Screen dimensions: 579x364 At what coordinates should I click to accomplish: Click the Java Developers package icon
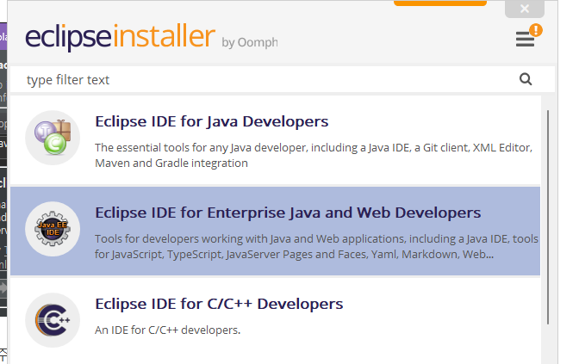tap(53, 138)
